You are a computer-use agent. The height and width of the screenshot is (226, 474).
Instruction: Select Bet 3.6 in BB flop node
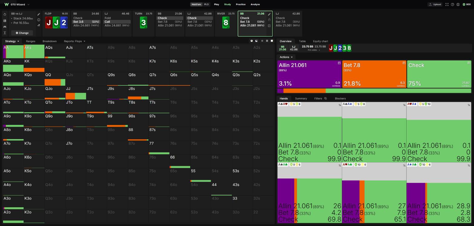pos(87,22)
